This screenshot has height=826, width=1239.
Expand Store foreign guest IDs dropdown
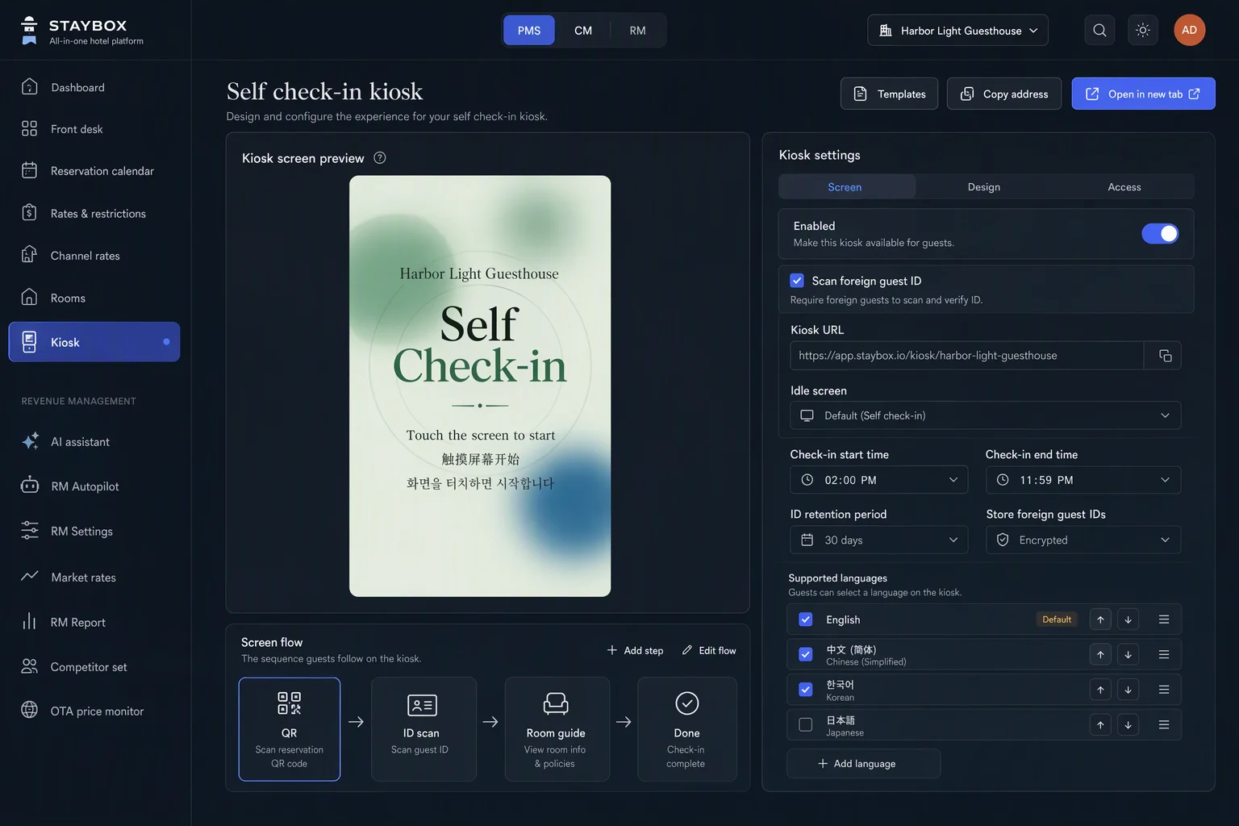(1083, 540)
